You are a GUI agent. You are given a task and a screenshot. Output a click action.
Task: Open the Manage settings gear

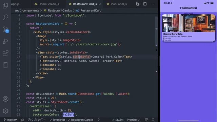[x=5, y=111]
